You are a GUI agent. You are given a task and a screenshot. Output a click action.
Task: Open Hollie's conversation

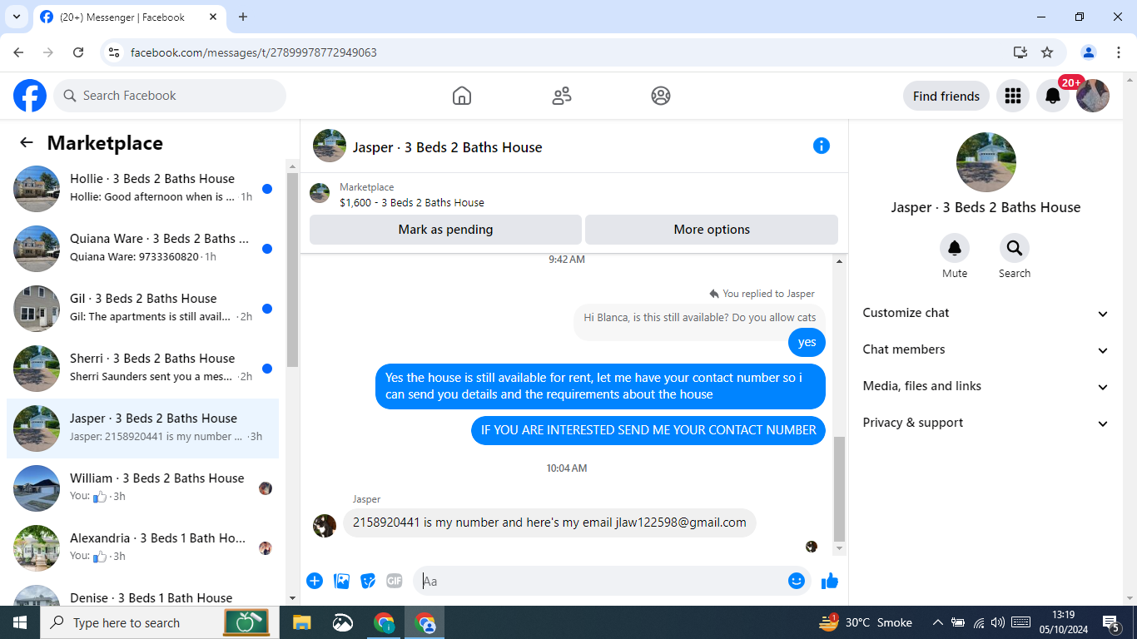pos(143,189)
